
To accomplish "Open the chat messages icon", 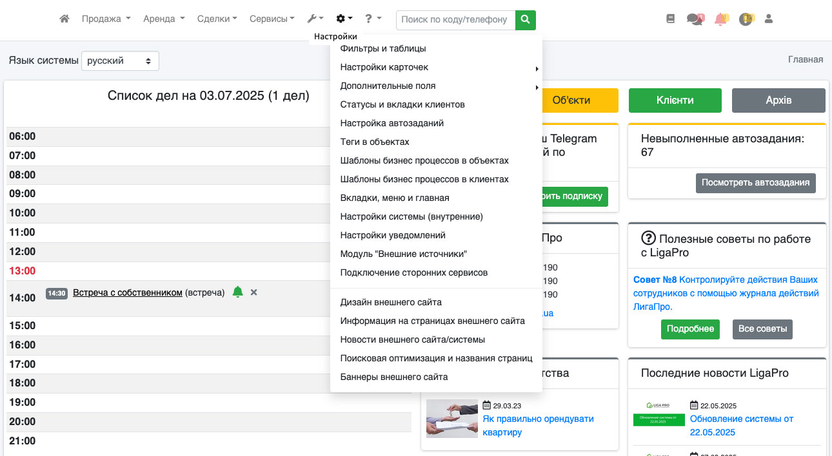I will (x=695, y=19).
